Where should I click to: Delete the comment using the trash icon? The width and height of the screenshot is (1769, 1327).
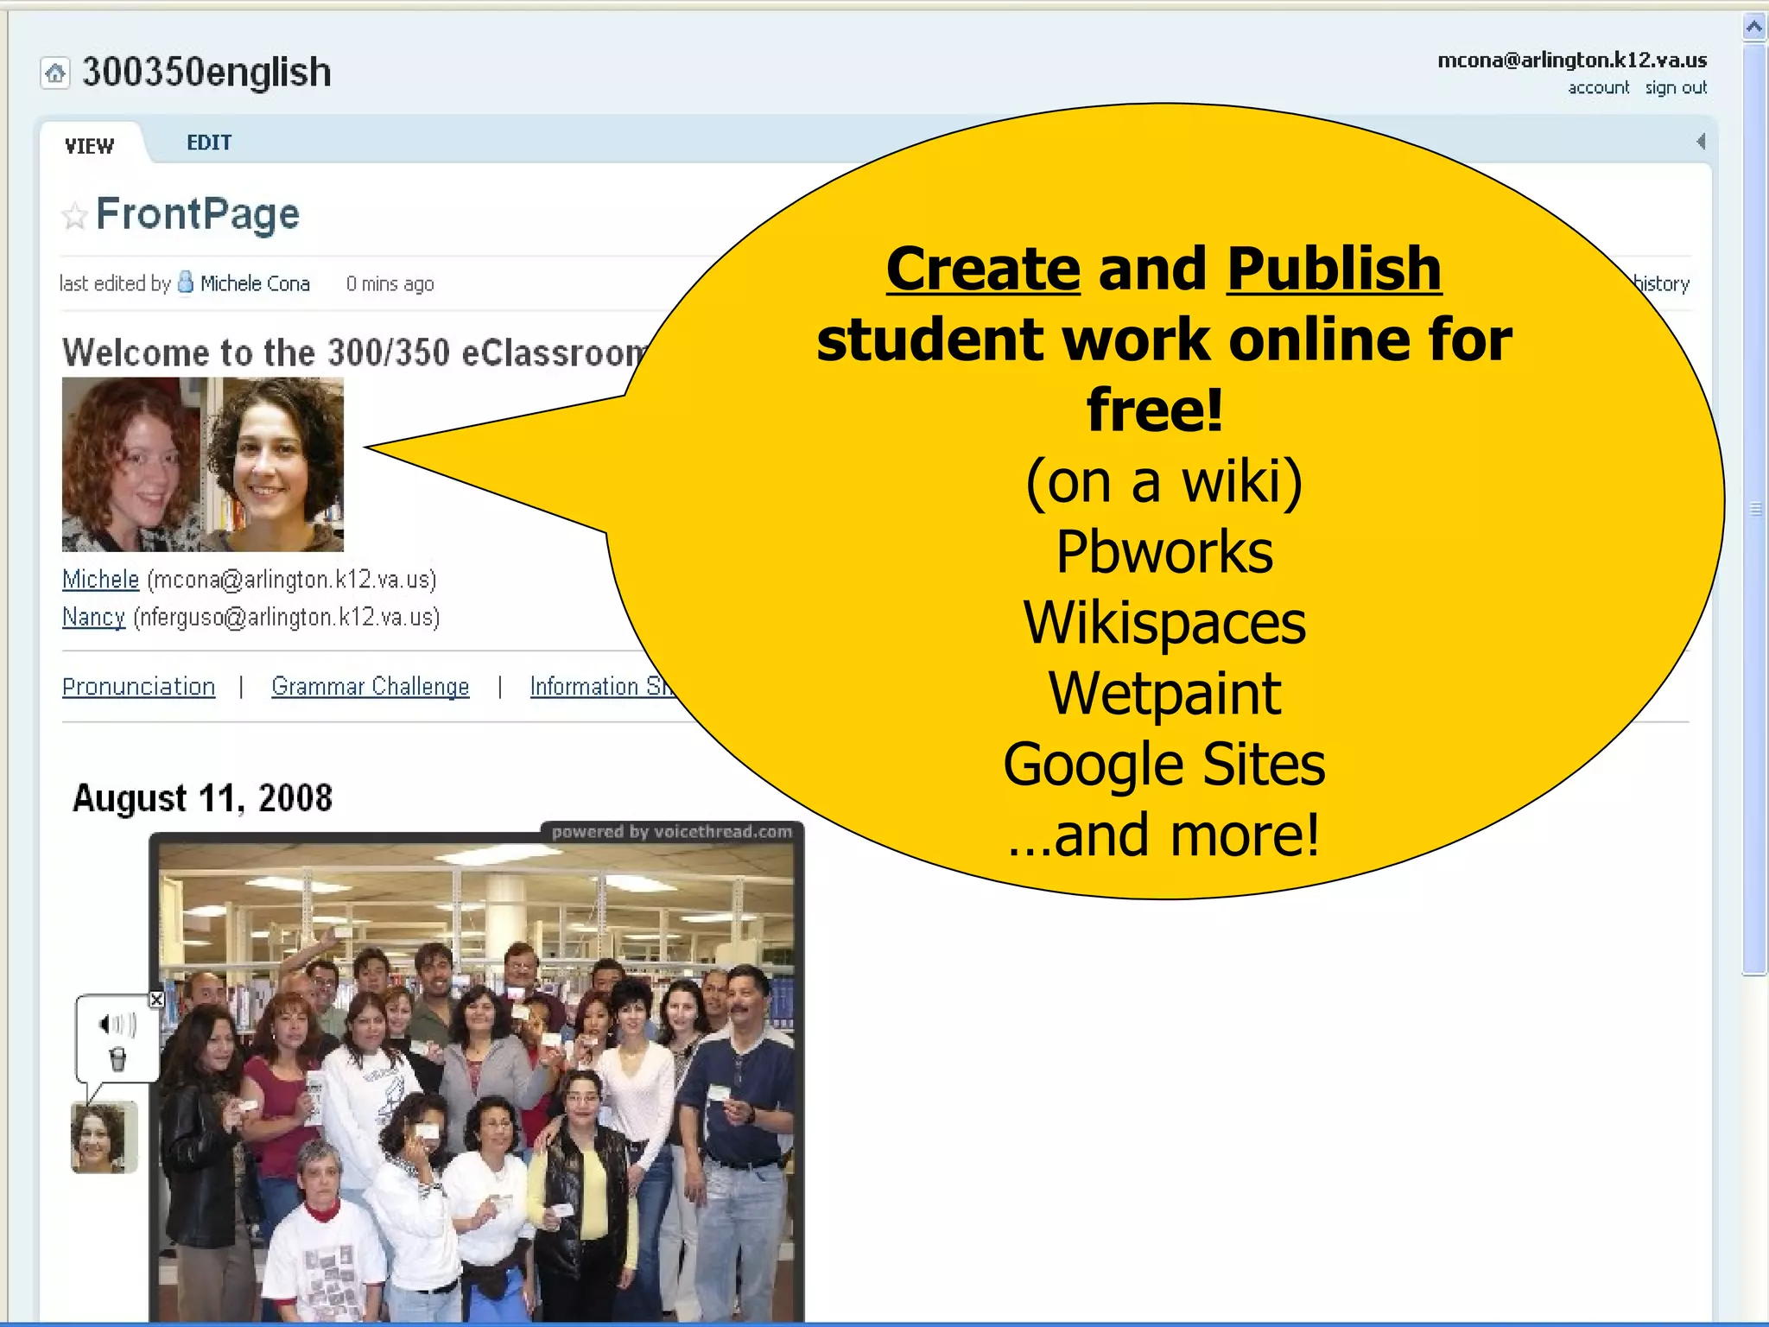[118, 1058]
